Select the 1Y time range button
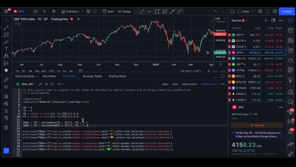This screenshot has height=167, width=296. click(x=59, y=71)
